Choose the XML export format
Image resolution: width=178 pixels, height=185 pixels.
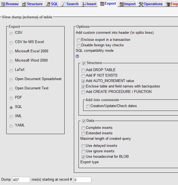[x=11, y=117]
